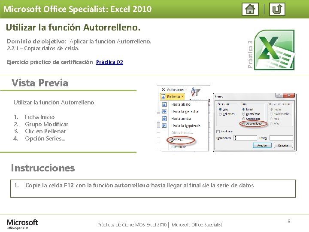Click the heading 'Utilizar la función Autorrelleno.'
Viewport: 309px width, 232px height.
pyautogui.click(x=73, y=27)
